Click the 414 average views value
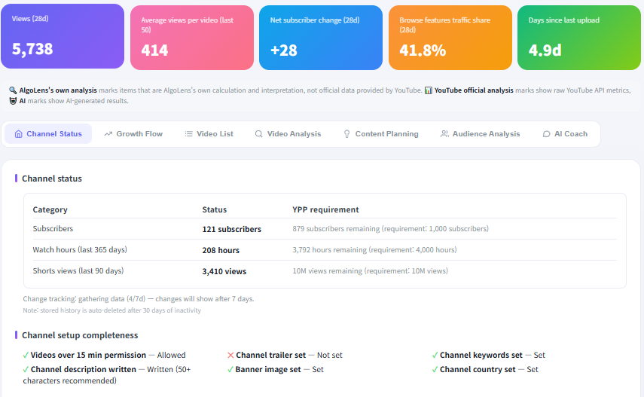Viewport: 644px width, 397px height. pos(155,50)
